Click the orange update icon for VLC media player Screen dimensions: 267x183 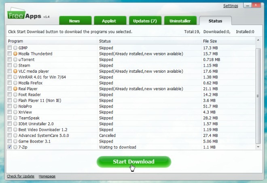click(x=15, y=71)
